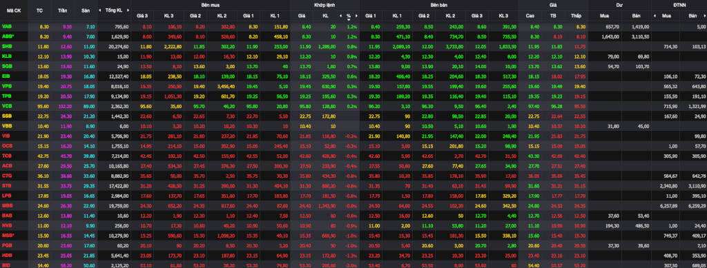
Task: Open the OCB stock symbol
Action: click(7, 145)
